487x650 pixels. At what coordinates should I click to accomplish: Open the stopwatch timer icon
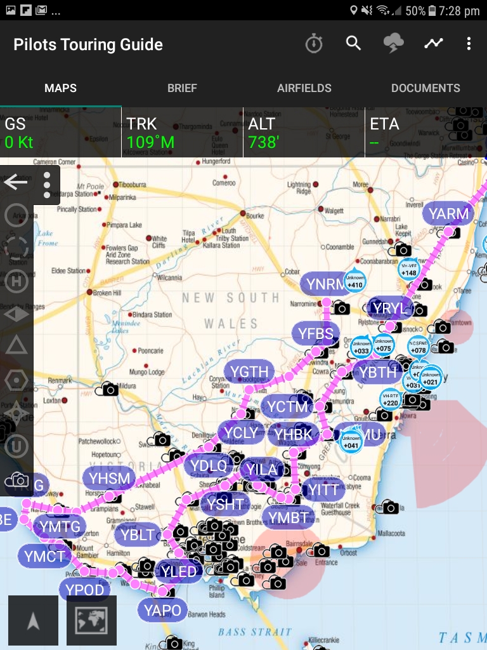(313, 44)
